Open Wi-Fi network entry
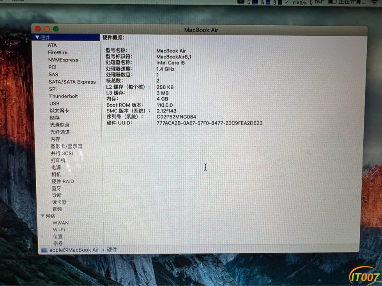The image size is (382, 286). (x=59, y=230)
